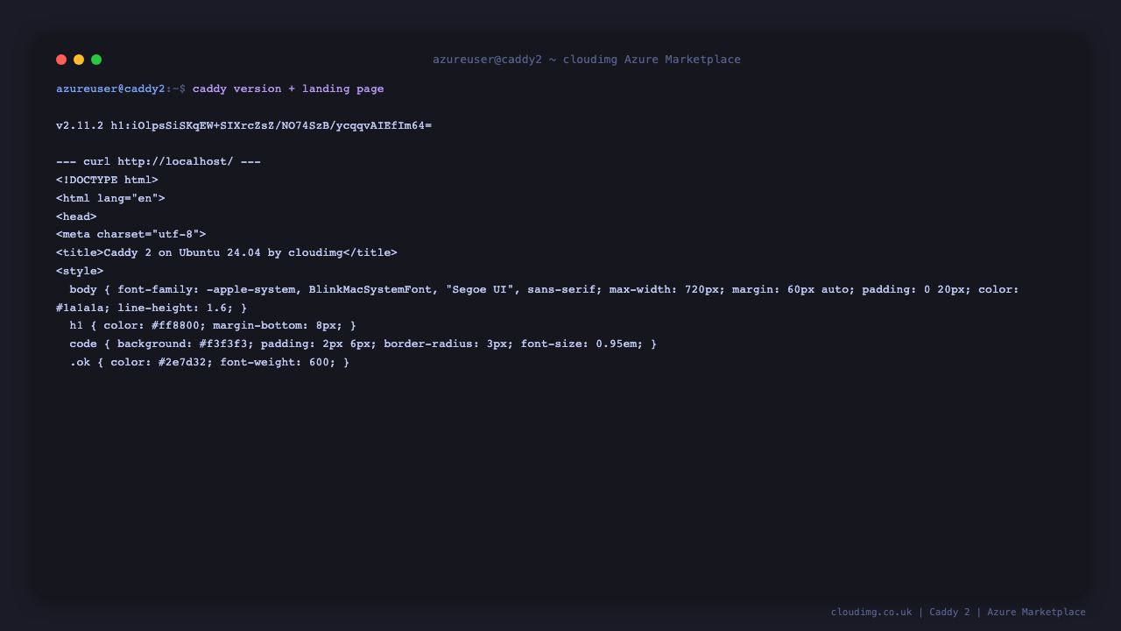Click the <style> tag line
Viewport: 1121px width, 631px height.
click(x=80, y=272)
